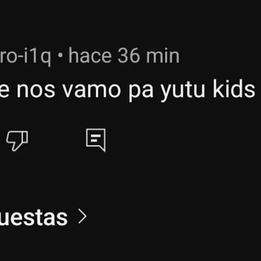Click the word 'kids' in the comment

tap(234, 89)
